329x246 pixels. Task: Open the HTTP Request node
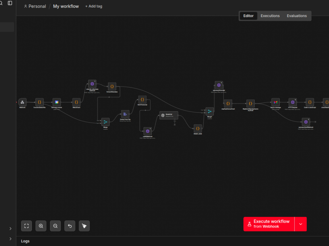(293, 102)
